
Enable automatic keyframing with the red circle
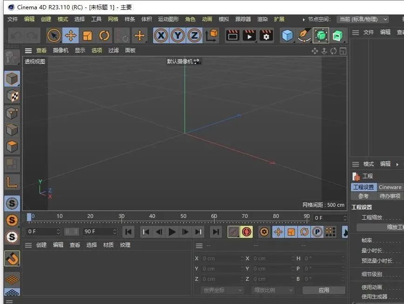tap(247, 232)
